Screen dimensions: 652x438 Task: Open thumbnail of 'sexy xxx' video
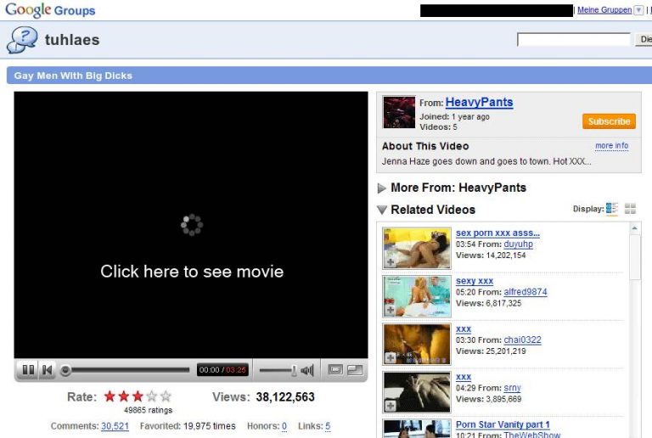[417, 296]
